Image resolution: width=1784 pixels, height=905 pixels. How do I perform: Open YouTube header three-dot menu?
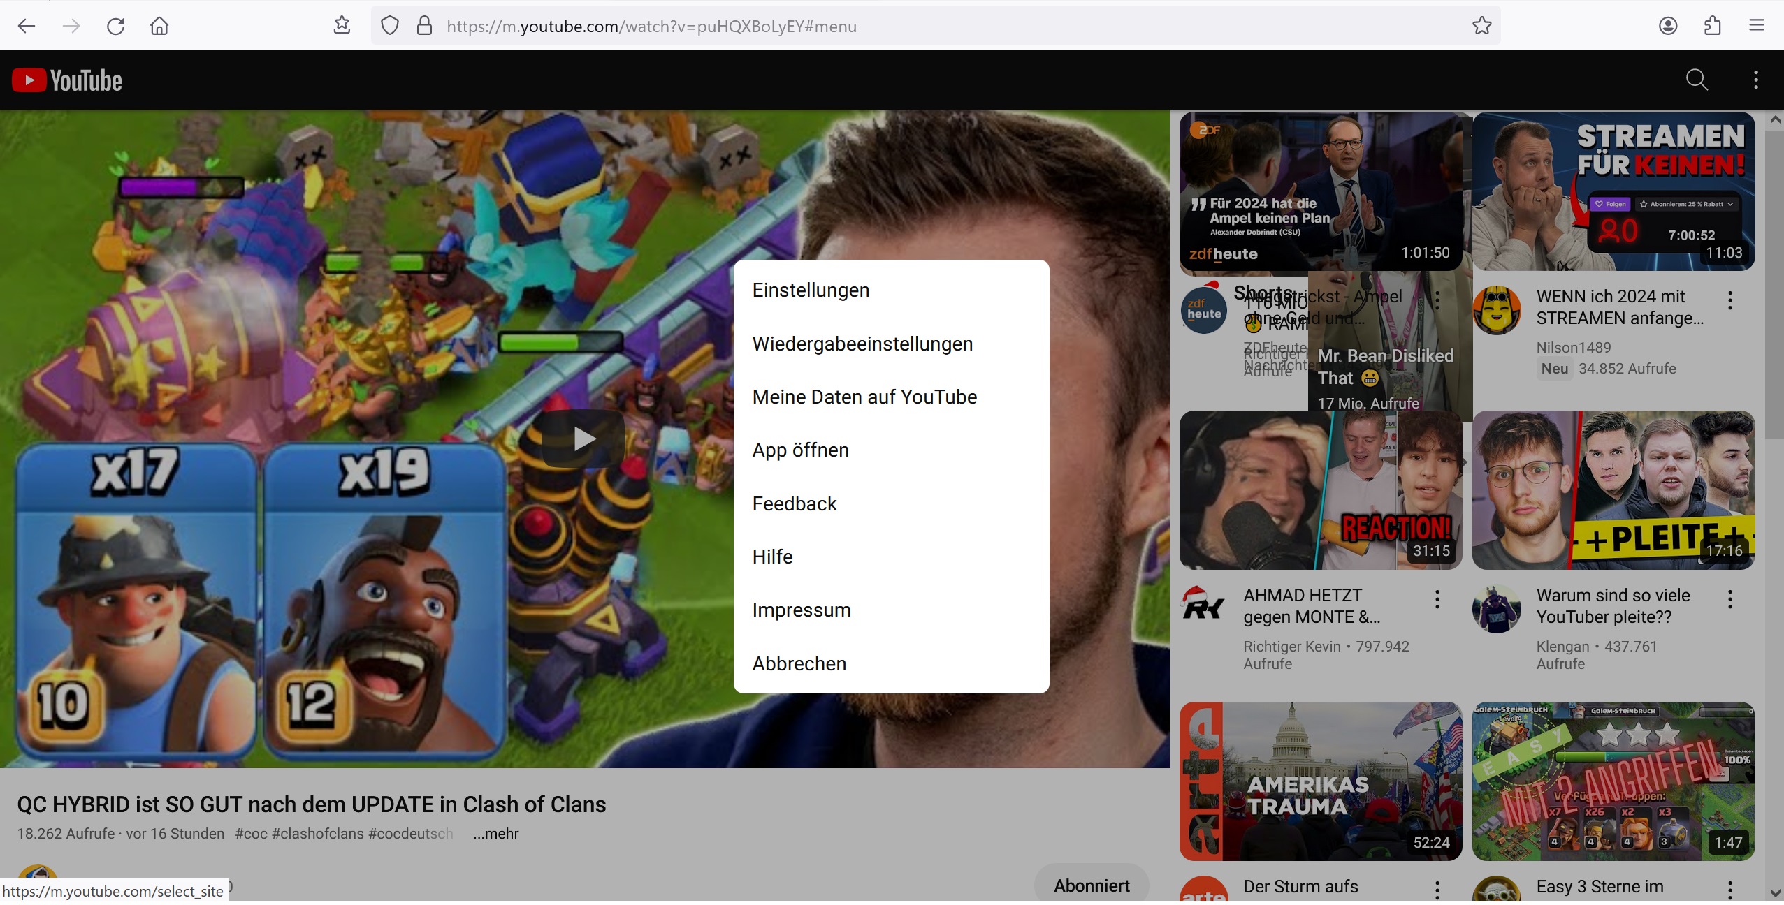(1755, 80)
